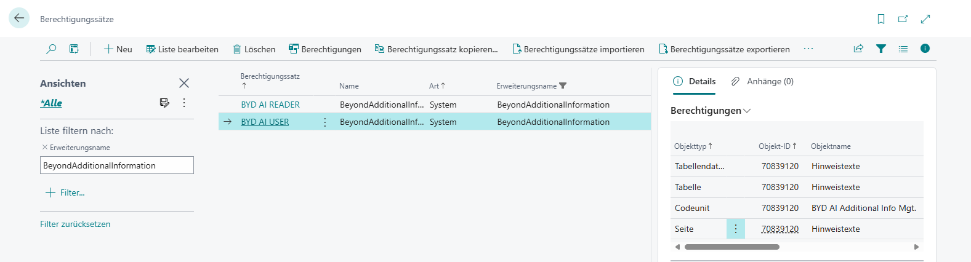Click Berechtigungssätze importieren

click(578, 49)
